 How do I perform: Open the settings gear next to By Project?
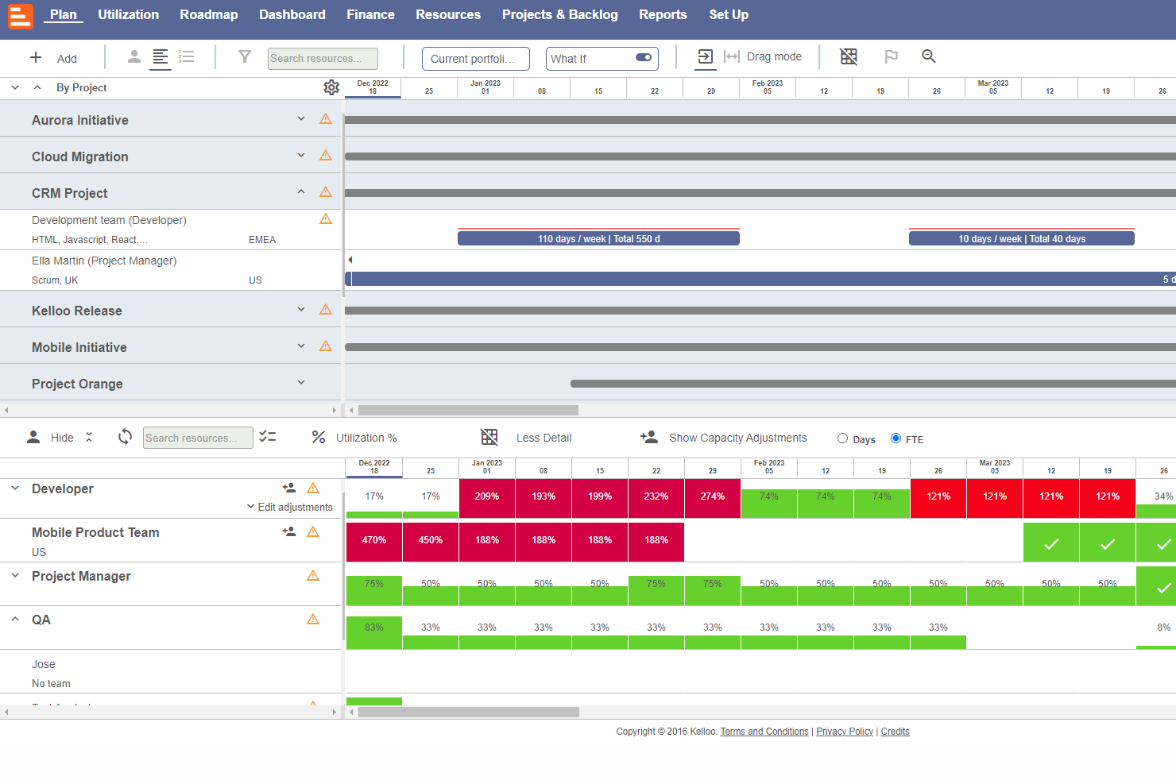point(331,87)
